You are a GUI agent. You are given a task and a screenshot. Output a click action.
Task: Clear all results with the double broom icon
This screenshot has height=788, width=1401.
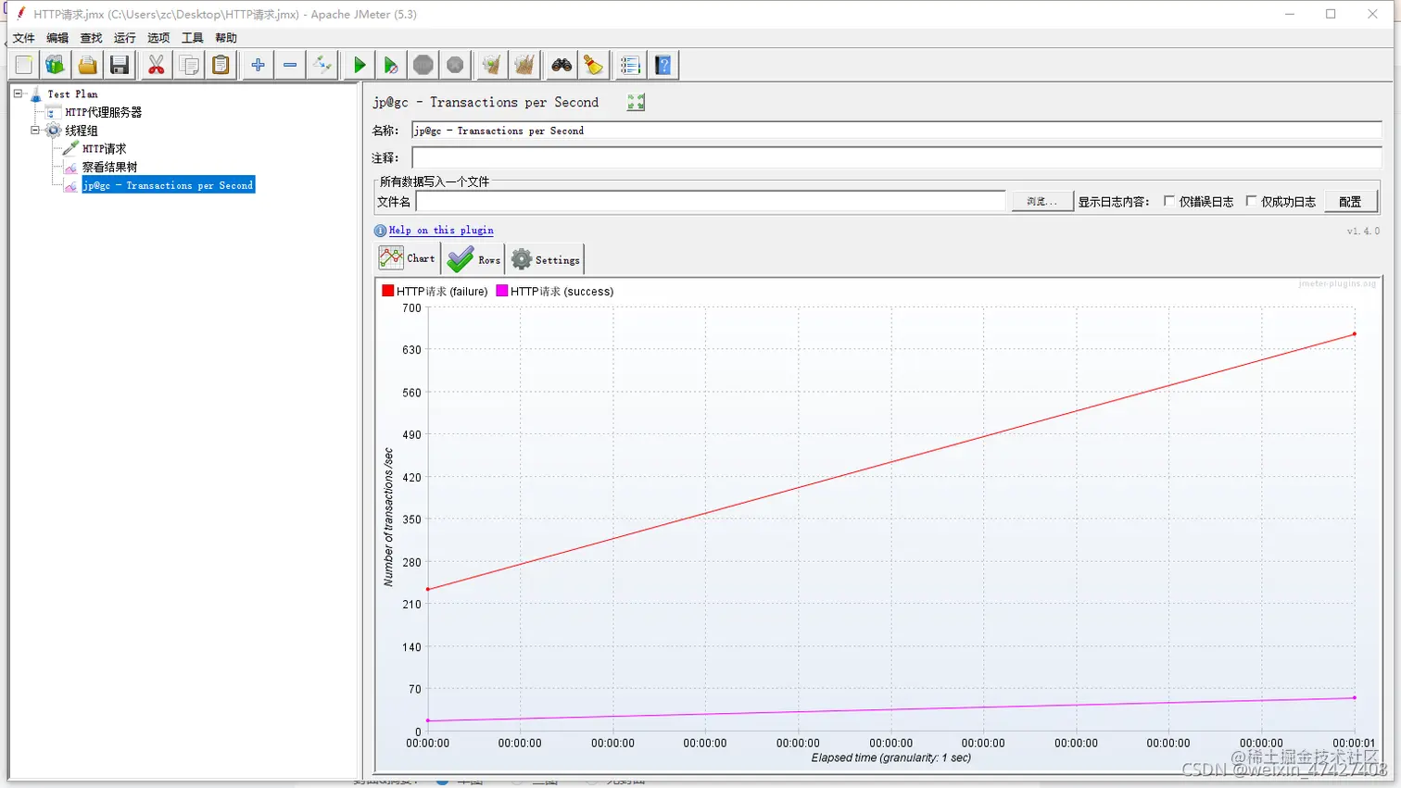pos(524,65)
